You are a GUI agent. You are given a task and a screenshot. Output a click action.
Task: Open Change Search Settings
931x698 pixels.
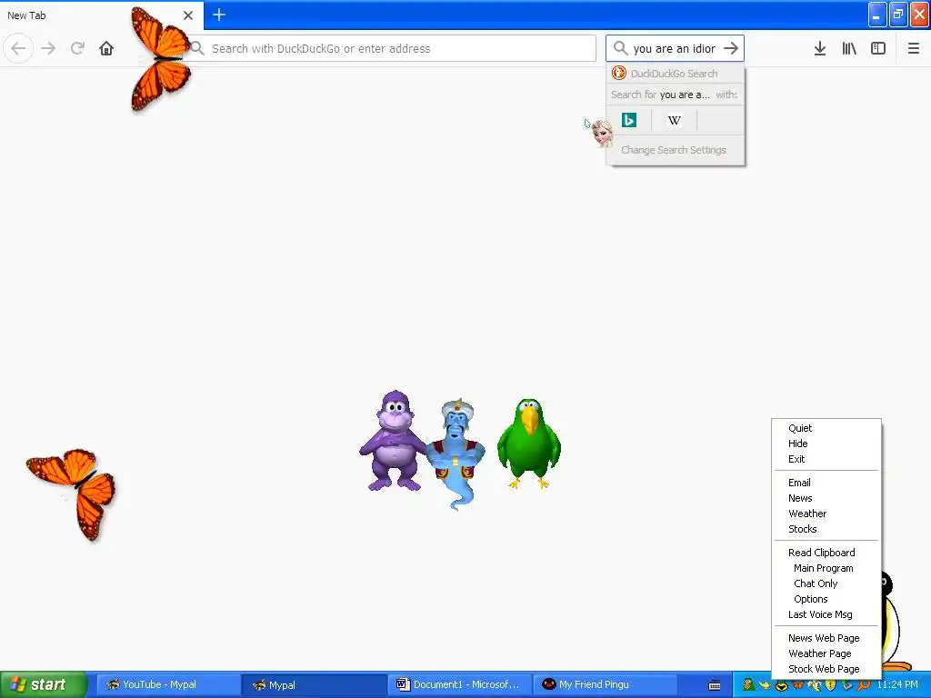(x=674, y=150)
